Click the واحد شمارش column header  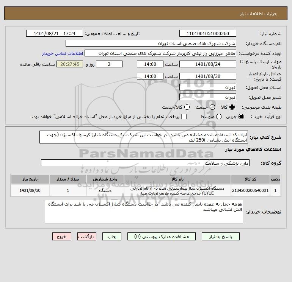pyautogui.click(x=105, y=179)
